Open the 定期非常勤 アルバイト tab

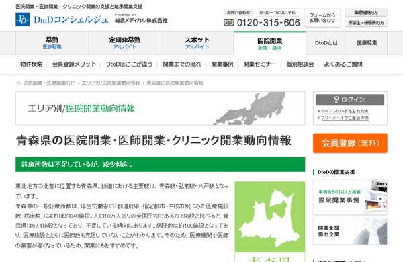pyautogui.click(x=125, y=43)
